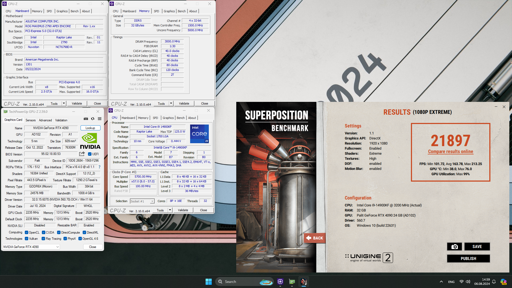Toggle the UEFI checkbox in GPU-Z
The image size is (512, 288).
(90, 154)
